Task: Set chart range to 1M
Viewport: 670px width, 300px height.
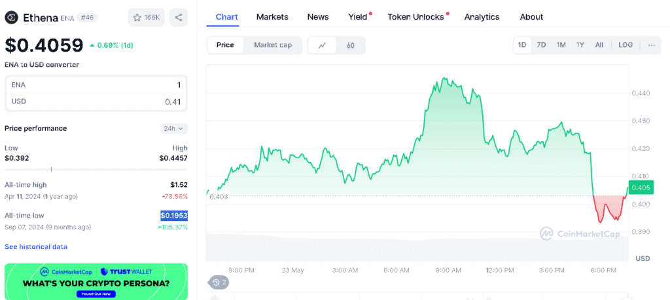Action: click(x=561, y=45)
